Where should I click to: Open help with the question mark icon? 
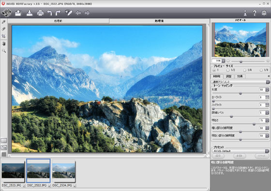tap(255, 13)
